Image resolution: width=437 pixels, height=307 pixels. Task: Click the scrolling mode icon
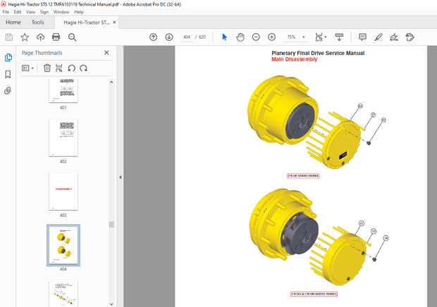point(339,37)
